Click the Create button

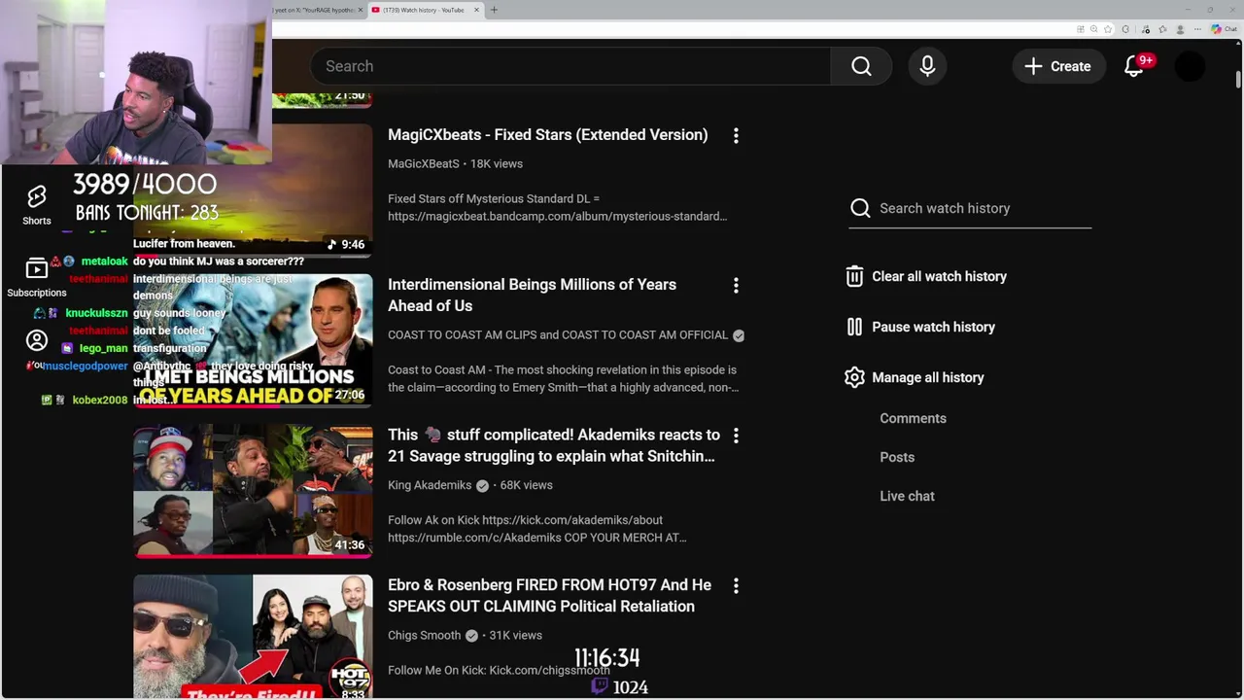coord(1058,66)
